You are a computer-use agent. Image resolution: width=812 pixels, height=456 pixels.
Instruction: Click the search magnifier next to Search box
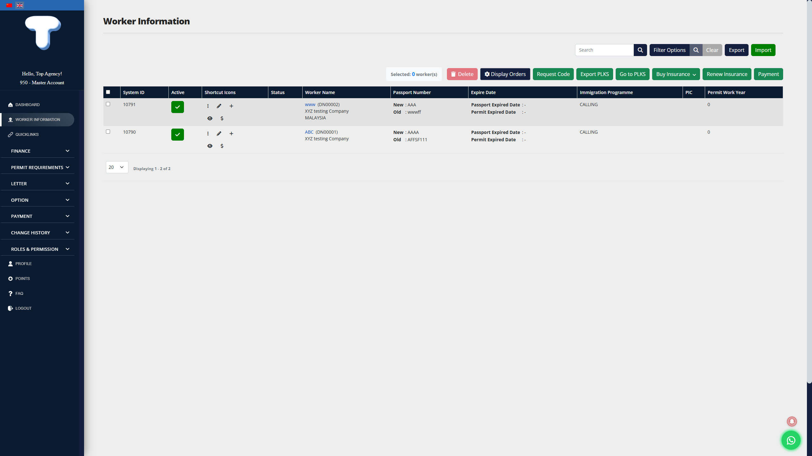[640, 50]
